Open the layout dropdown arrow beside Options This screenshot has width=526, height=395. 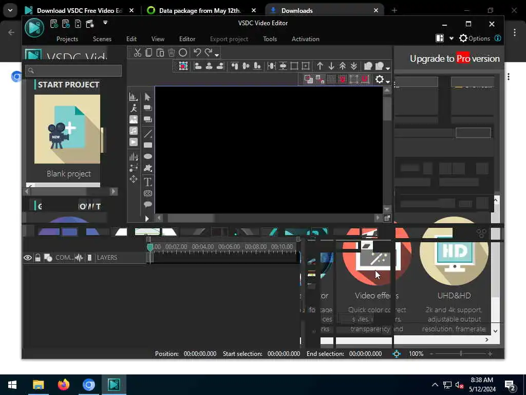click(452, 39)
